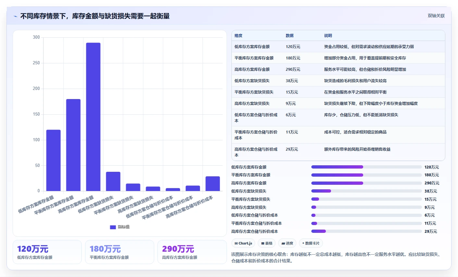Click the progress bar in the 38万元 row

click(x=366, y=191)
